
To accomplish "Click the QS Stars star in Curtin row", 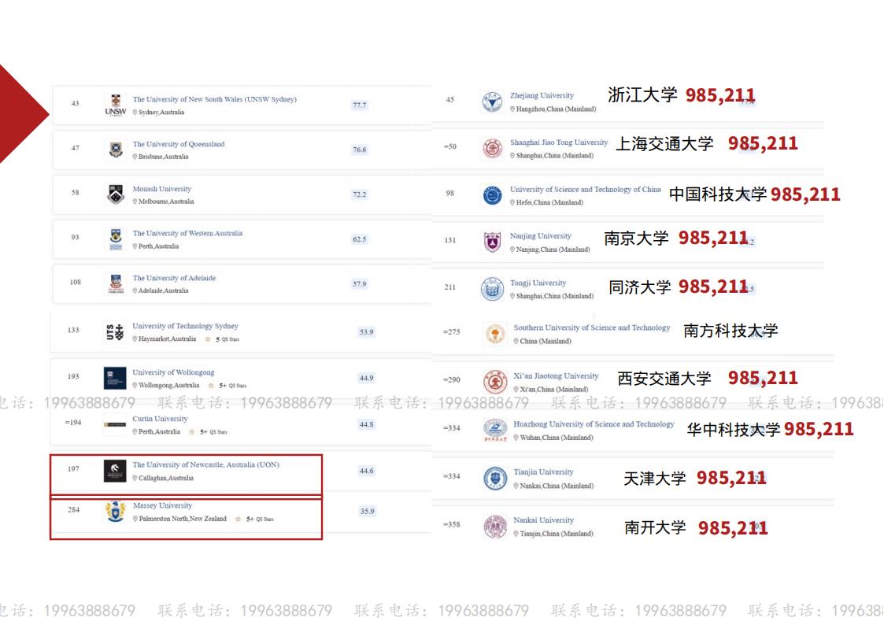I will pyautogui.click(x=192, y=432).
